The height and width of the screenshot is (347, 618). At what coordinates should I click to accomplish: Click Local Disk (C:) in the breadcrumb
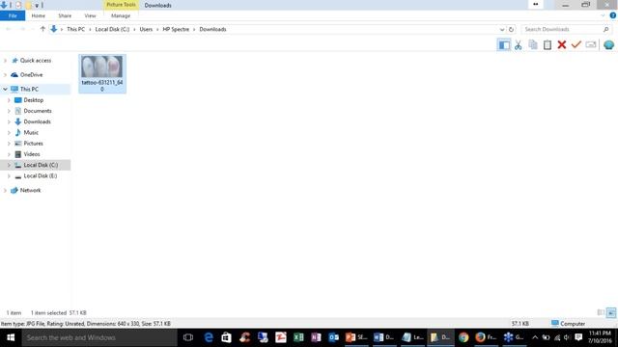(112, 29)
